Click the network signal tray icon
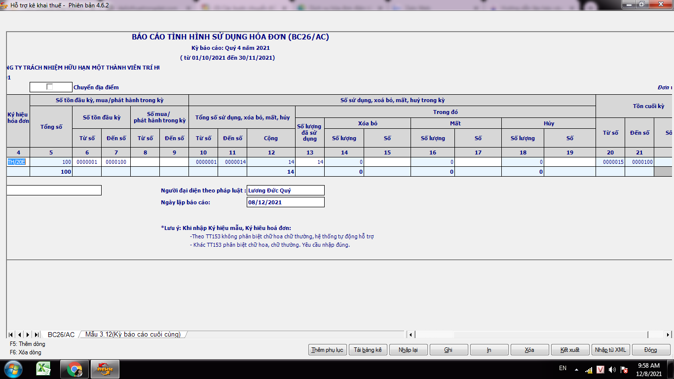 pos(589,369)
